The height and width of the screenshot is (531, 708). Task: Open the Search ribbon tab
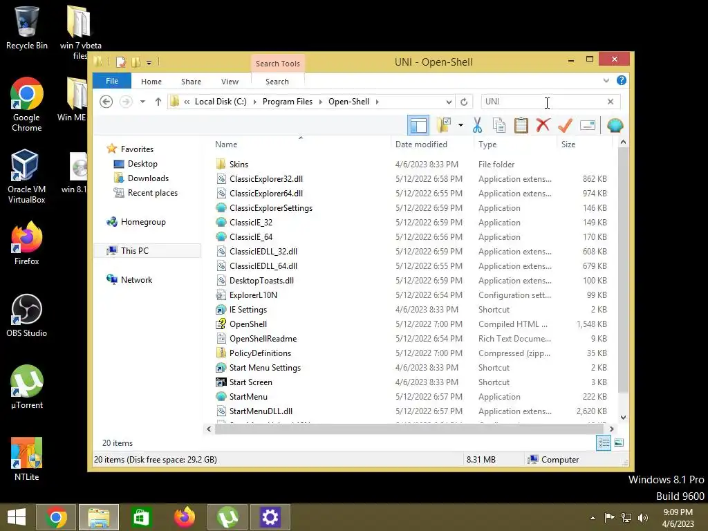[x=277, y=82]
